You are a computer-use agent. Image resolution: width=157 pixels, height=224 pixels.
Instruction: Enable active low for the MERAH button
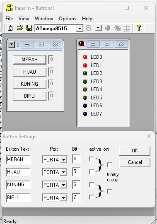[x=92, y=159]
